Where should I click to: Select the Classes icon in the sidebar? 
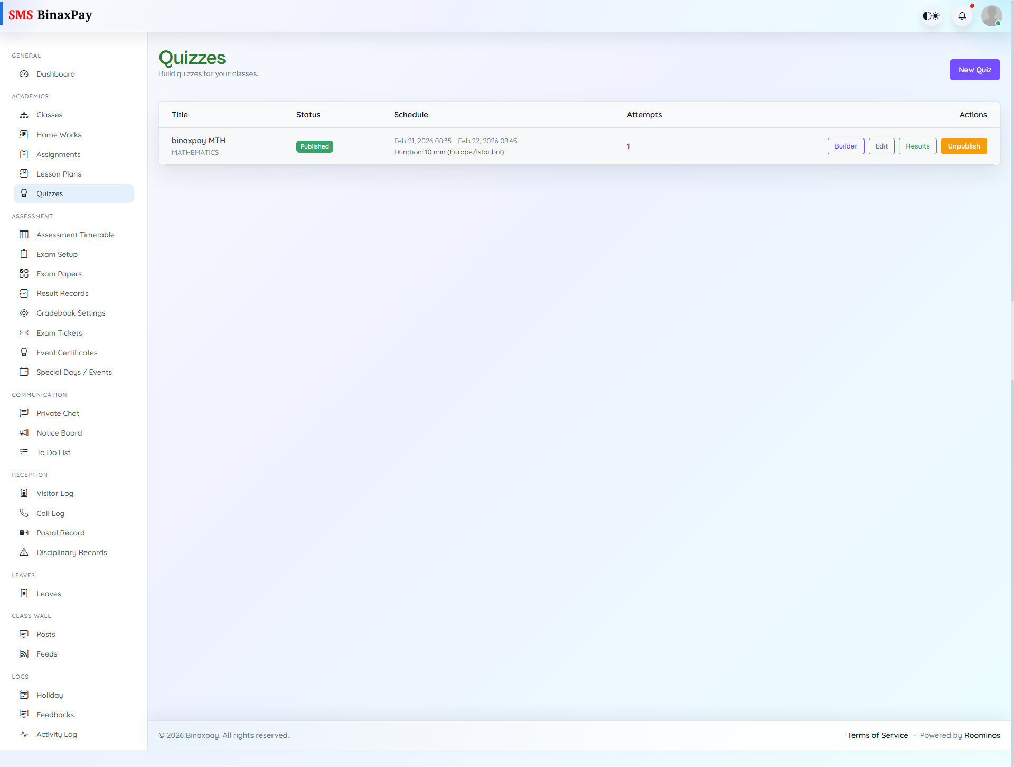[24, 115]
